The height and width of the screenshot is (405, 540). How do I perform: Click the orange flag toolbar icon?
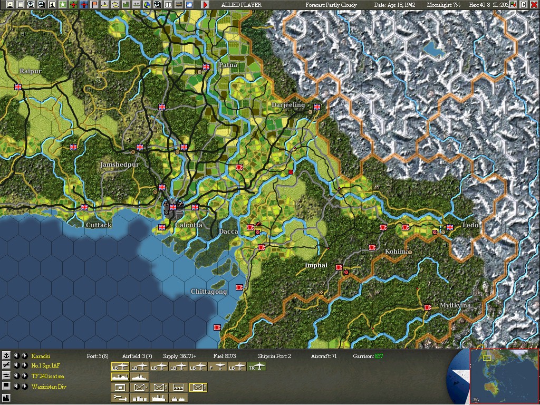[x=94, y=4]
